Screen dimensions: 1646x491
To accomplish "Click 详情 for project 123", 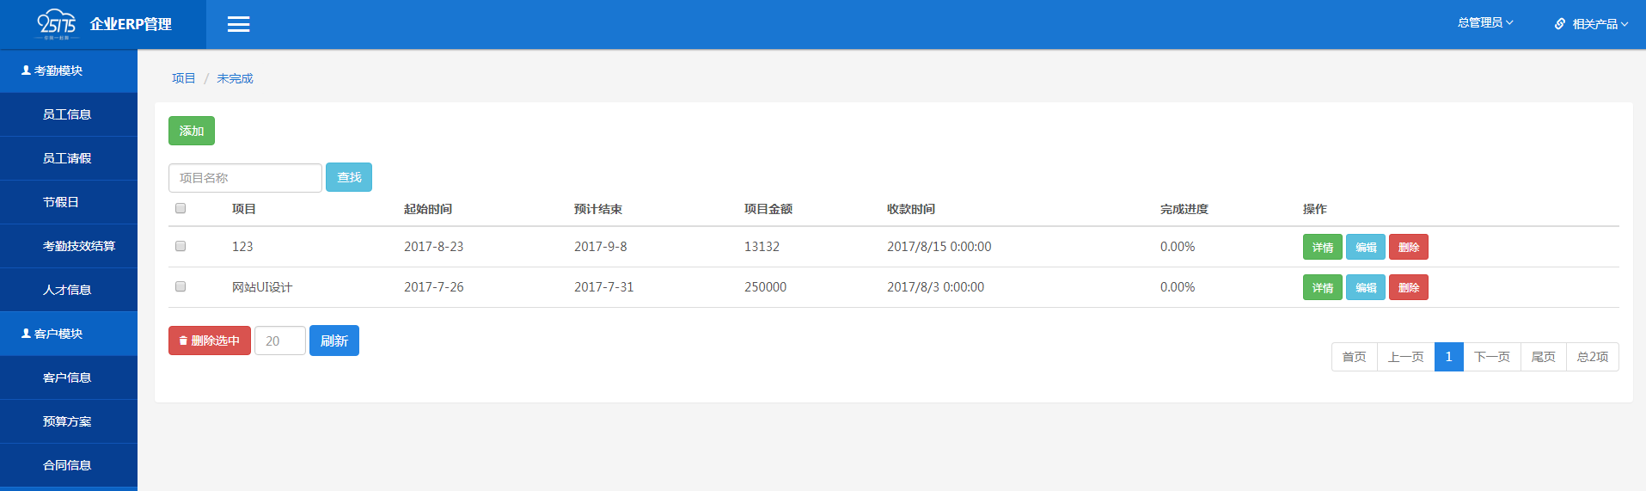I will coord(1322,247).
